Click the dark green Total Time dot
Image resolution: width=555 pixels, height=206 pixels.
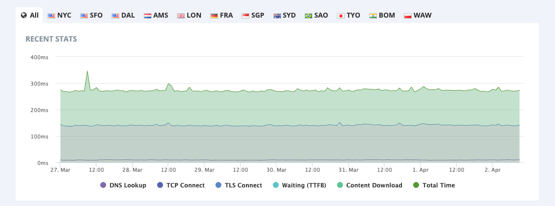416,185
